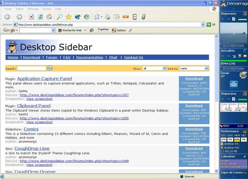Viewport: 248px width, 179px height.
Task: Click the open book icon in Actualités
Action: 245,56
